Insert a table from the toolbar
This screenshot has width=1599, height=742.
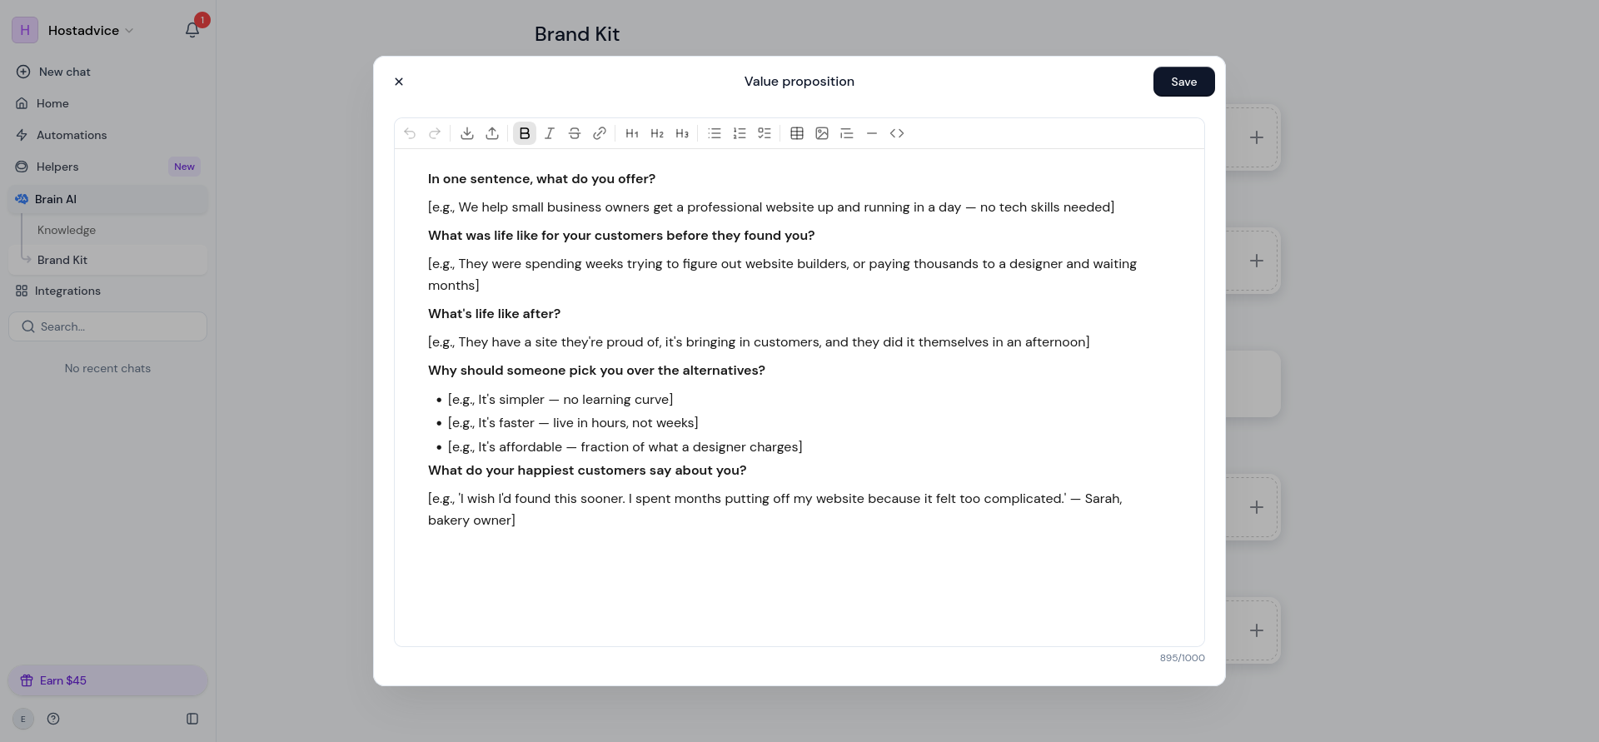797,133
